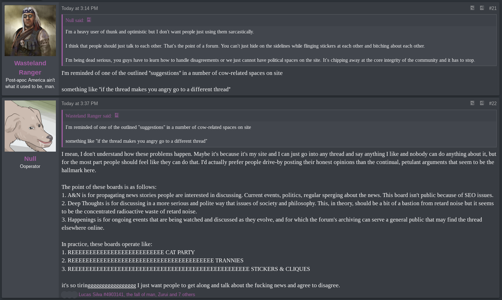Jump to Null's quoted post via arrow icon
This screenshot has width=502, height=300.
click(89, 20)
